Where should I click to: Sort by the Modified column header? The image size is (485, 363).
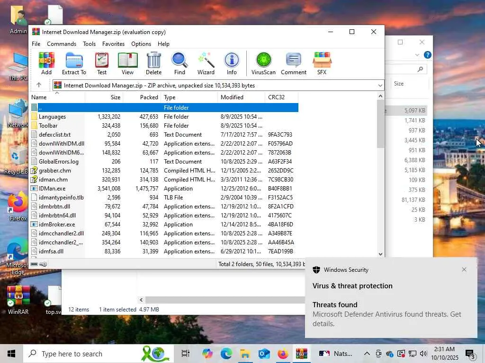[241, 97]
